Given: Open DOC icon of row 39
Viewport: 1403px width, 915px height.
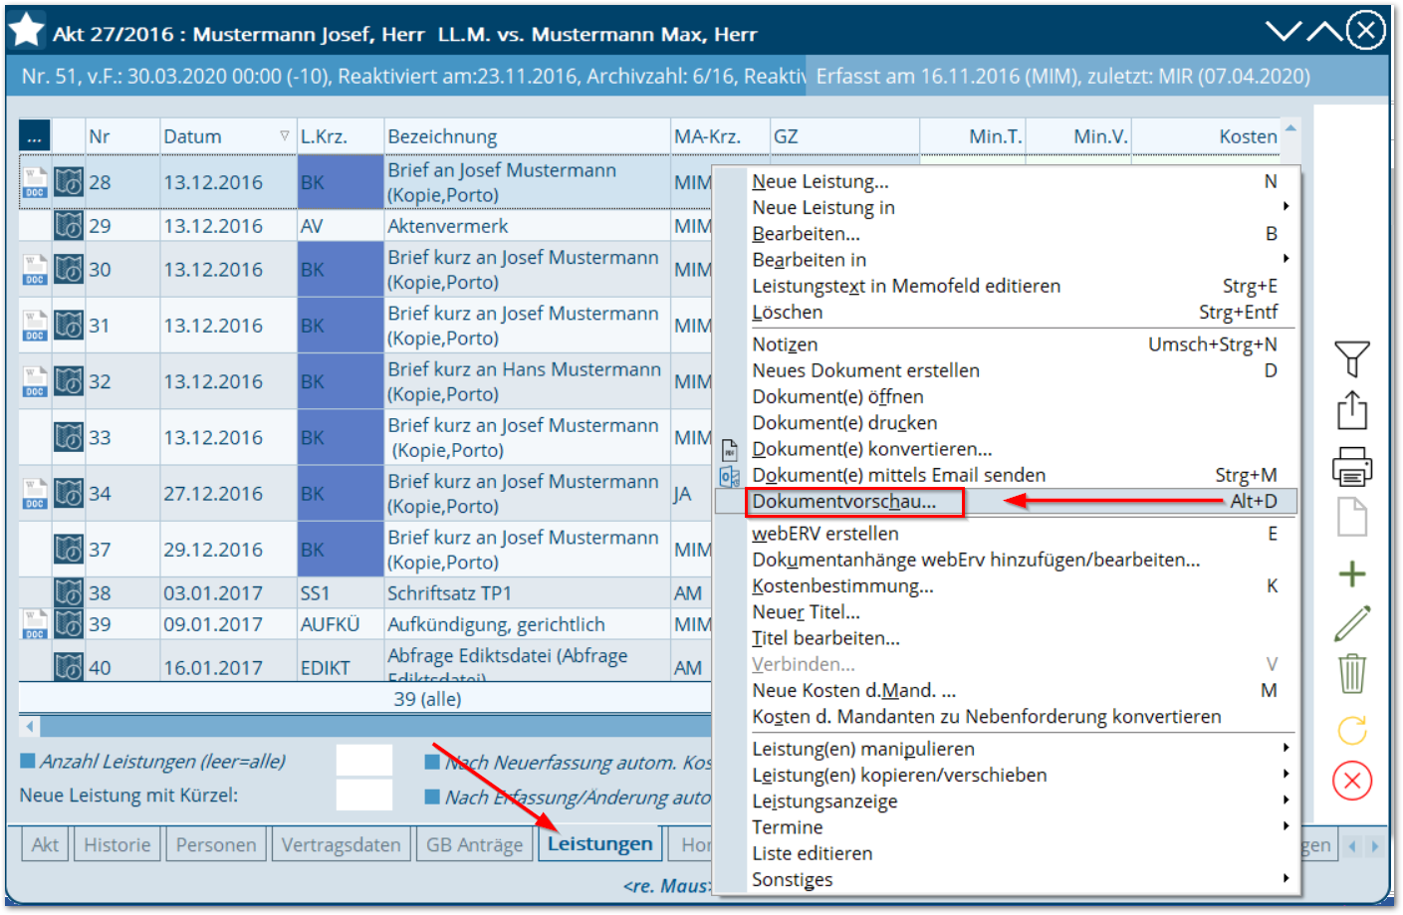Looking at the screenshot, I should (35, 624).
